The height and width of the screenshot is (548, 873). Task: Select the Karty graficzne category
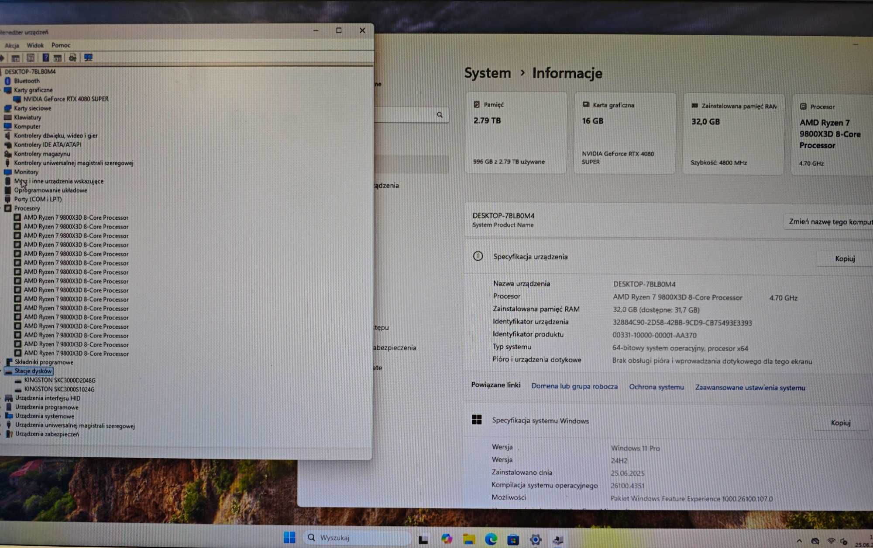(x=33, y=90)
